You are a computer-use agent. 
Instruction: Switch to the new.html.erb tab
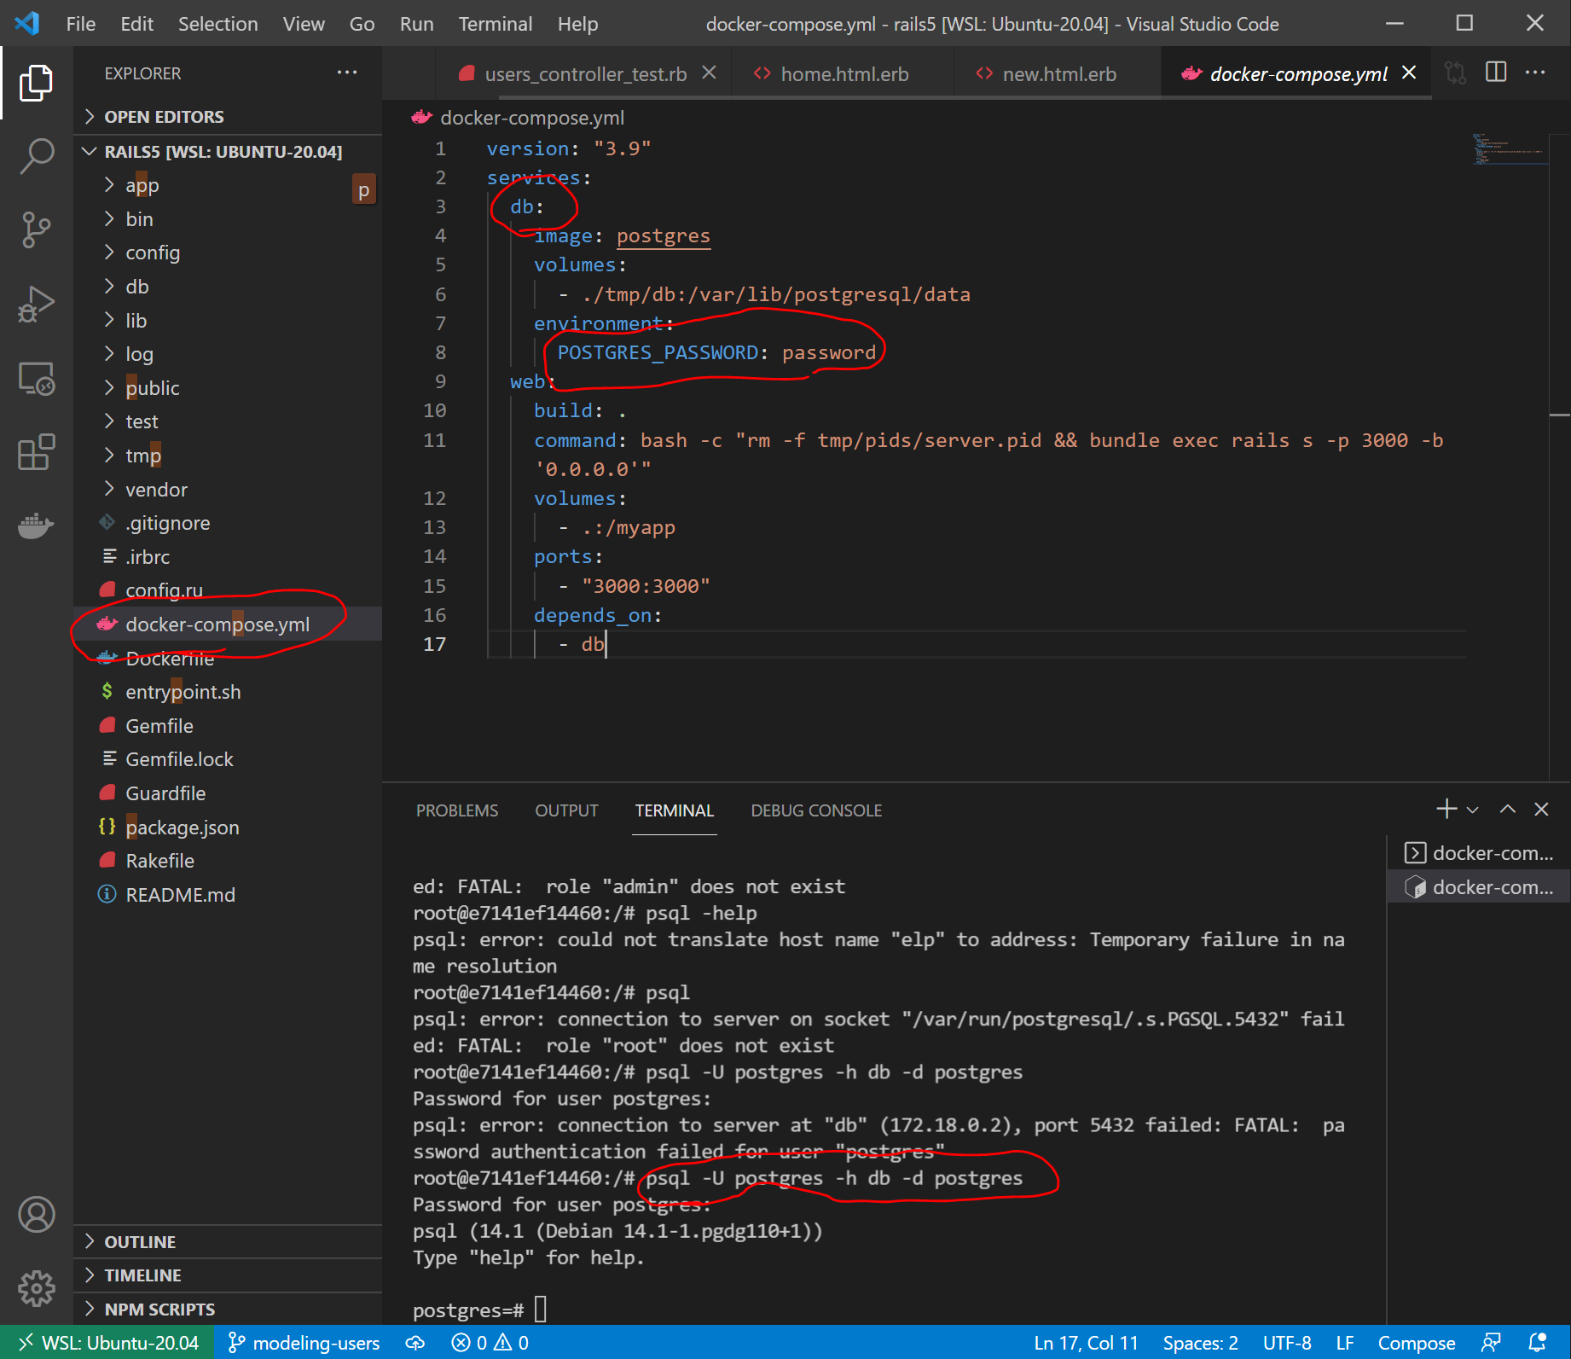1058,74
